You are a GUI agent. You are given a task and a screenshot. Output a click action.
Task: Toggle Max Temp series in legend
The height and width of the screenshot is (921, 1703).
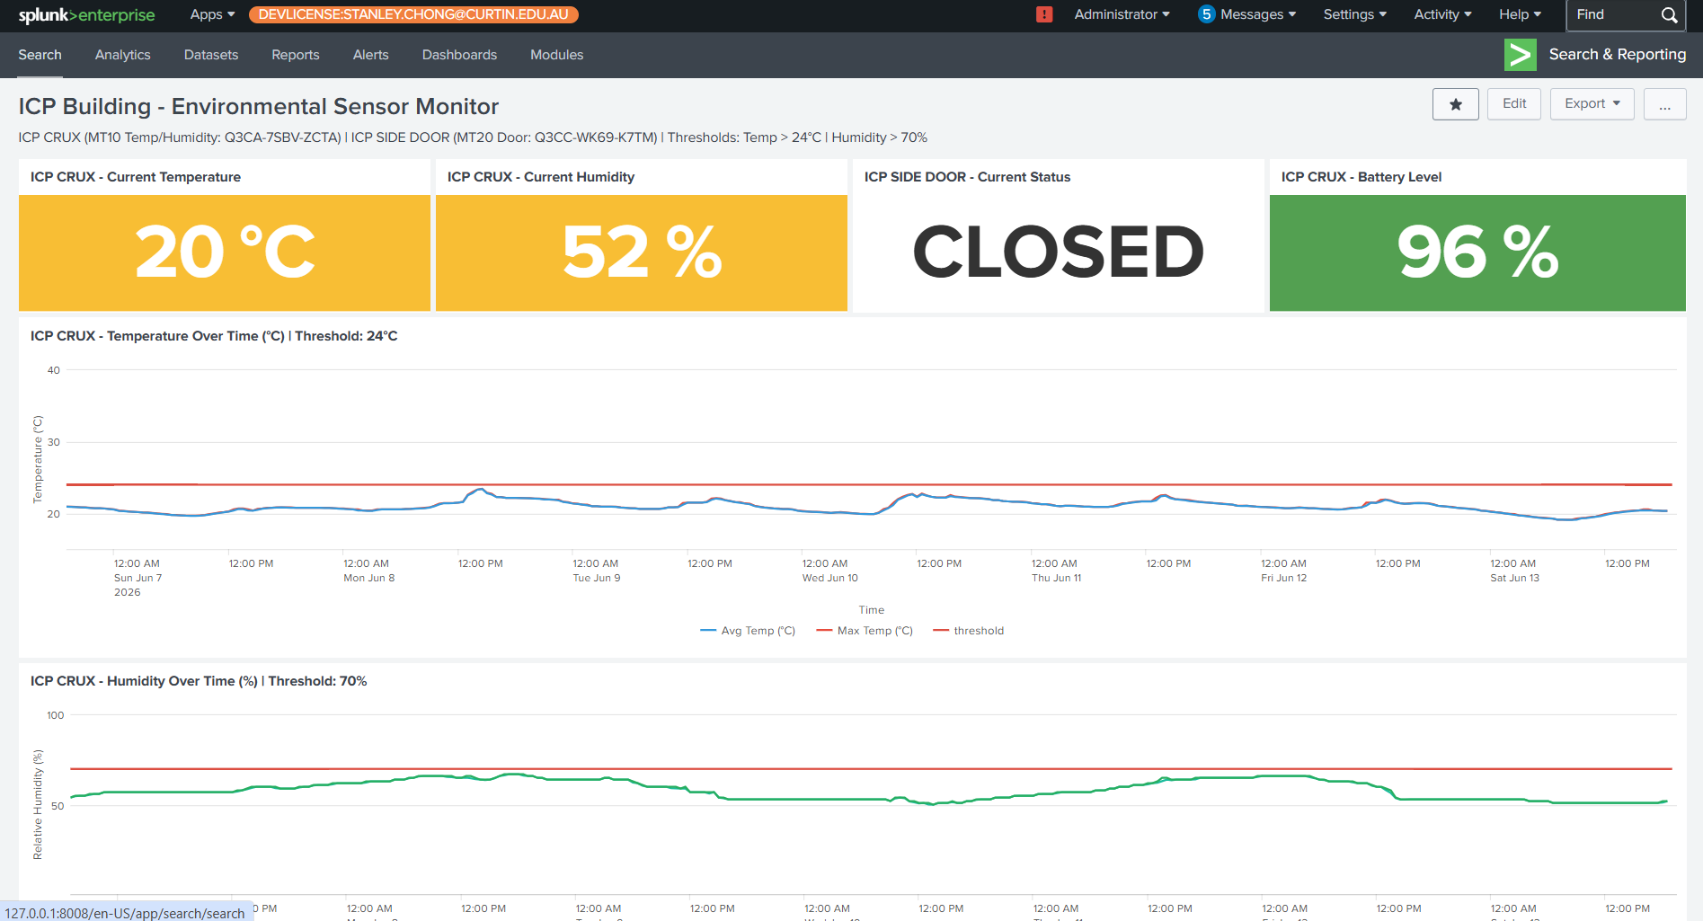865,631
